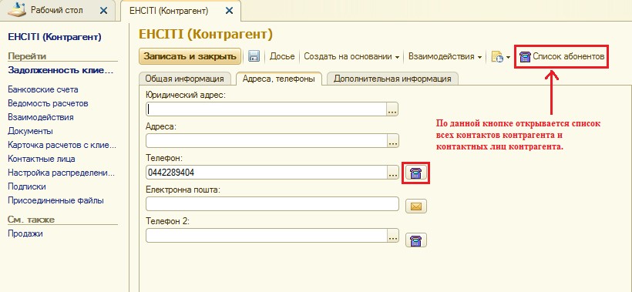Open Подписки in sidebar
This screenshot has height=292, width=632.
27,186
